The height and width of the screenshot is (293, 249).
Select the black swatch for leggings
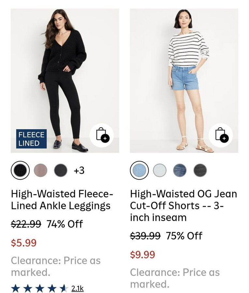point(20,170)
